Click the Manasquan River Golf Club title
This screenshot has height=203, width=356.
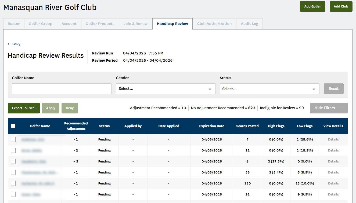click(50, 7)
